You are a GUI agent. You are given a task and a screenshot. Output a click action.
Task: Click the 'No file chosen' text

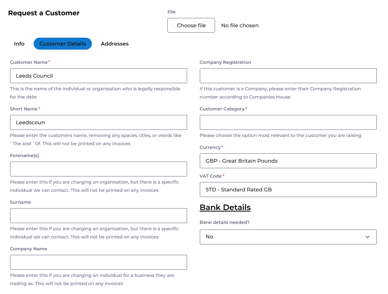click(240, 25)
